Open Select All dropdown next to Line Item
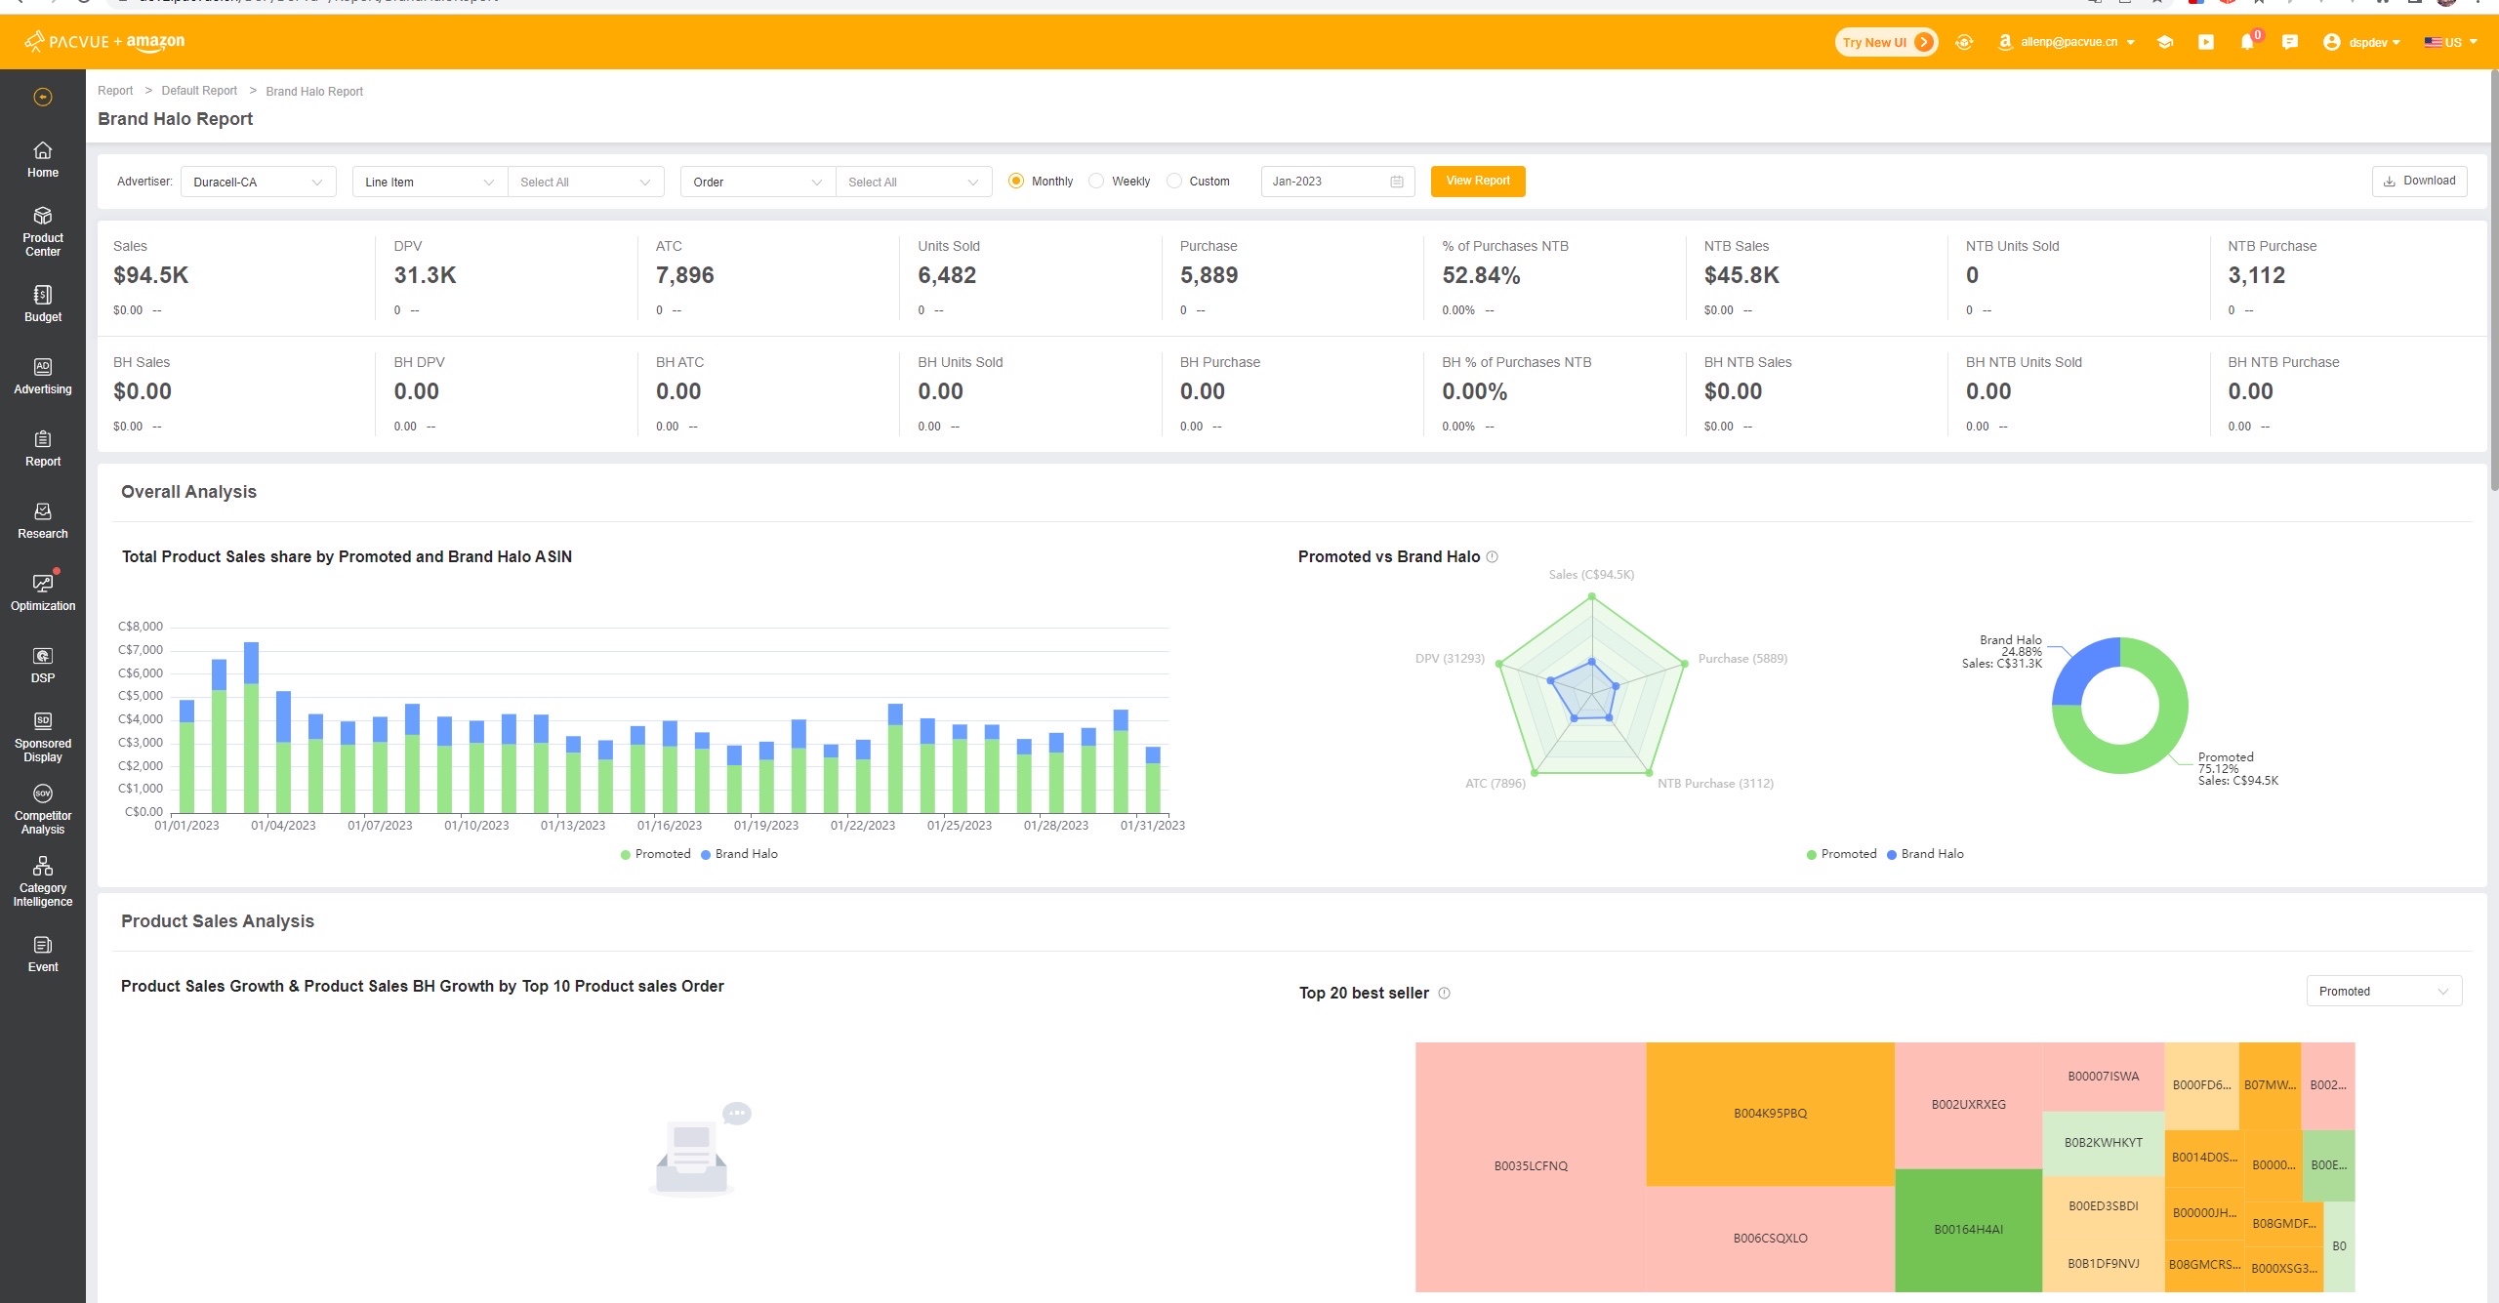The width and height of the screenshot is (2499, 1303). coord(586,182)
